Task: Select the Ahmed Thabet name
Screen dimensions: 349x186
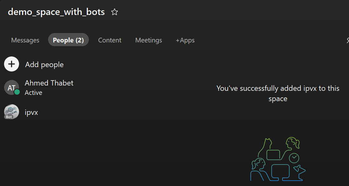Action: [49, 83]
